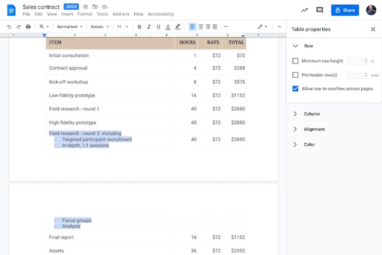Image resolution: width=382 pixels, height=255 pixels.
Task: Click the blue Share button
Action: tap(345, 10)
